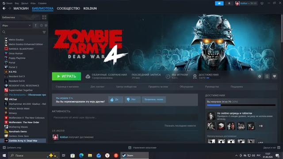
Task: Click the activity status input box
Action: pos(125,117)
